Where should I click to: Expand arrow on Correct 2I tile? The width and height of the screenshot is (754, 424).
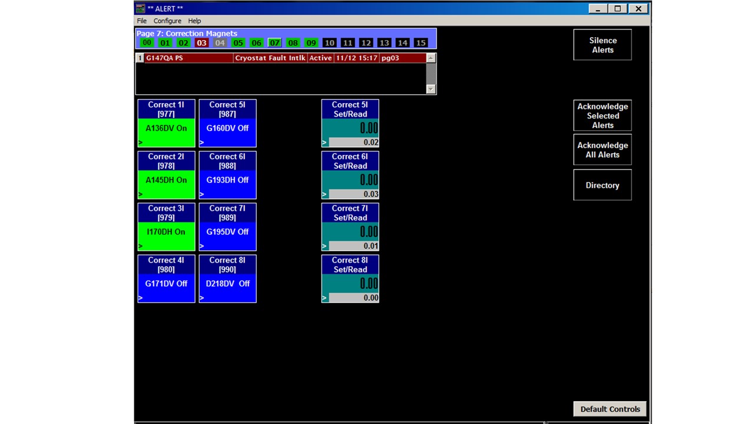141,194
